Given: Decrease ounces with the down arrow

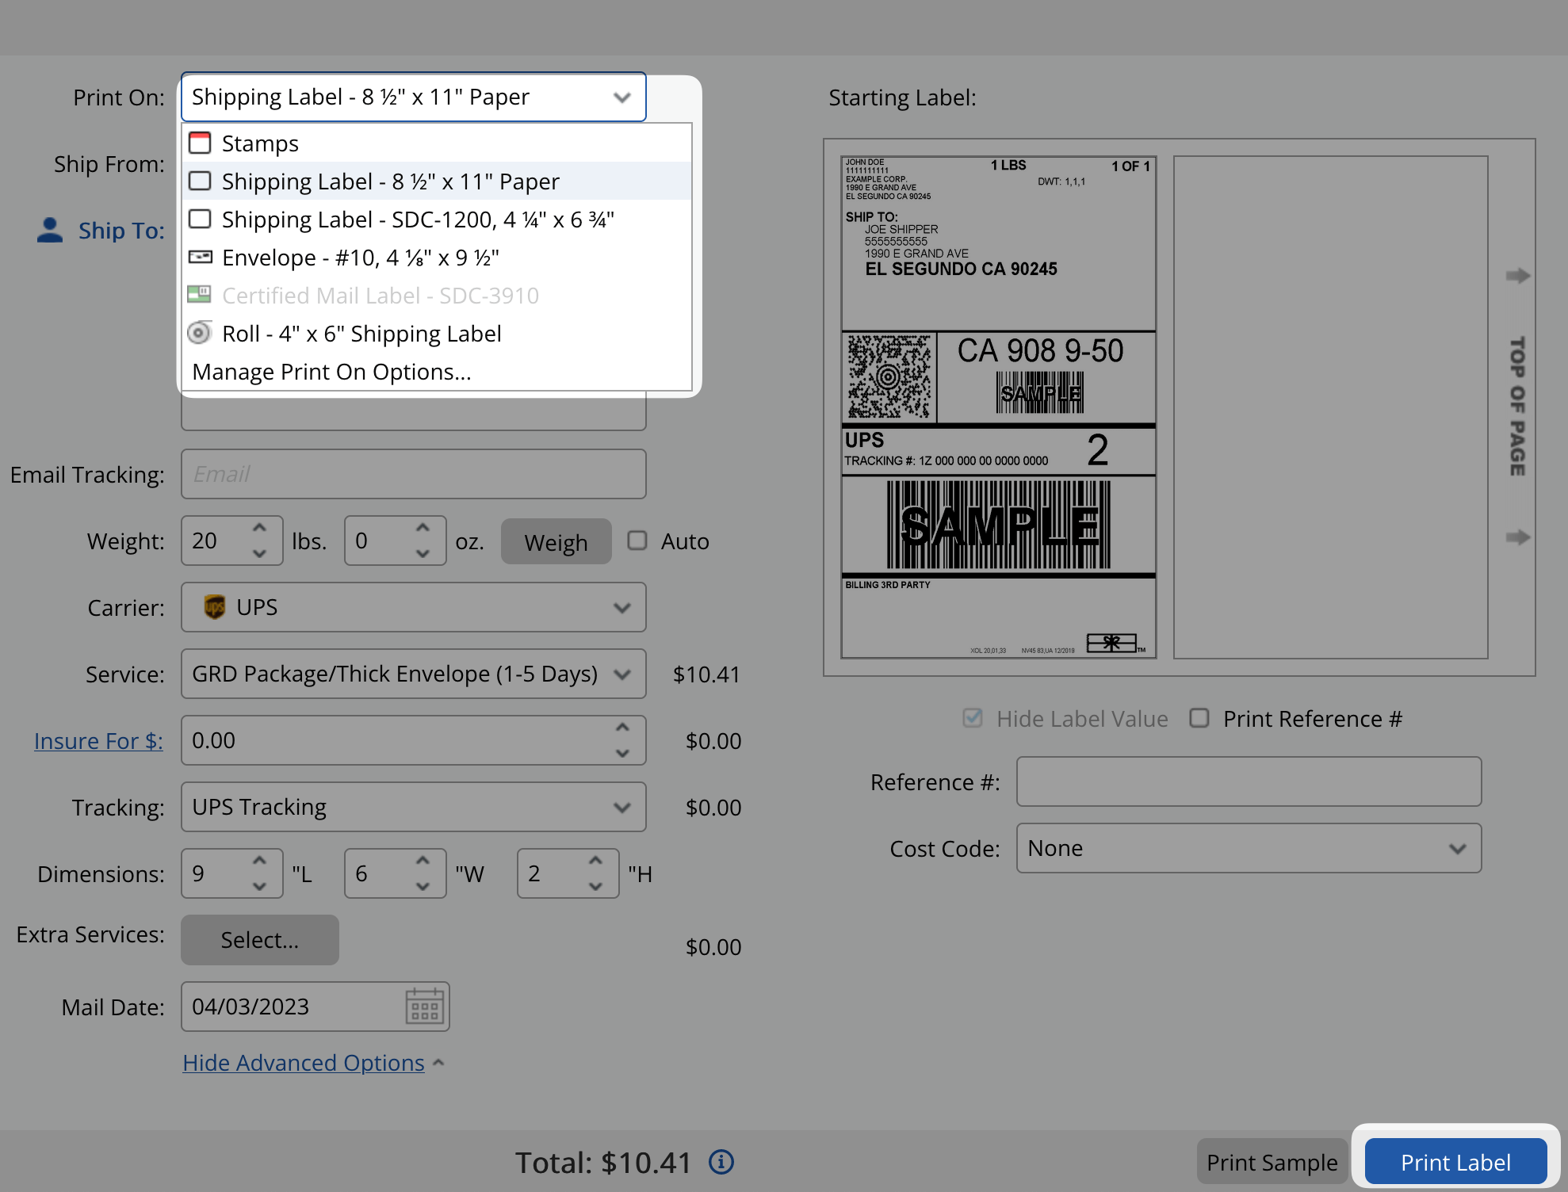Looking at the screenshot, I should click(x=423, y=553).
